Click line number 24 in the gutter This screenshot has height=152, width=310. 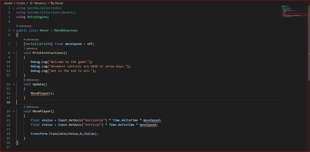pyautogui.click(x=8, y=133)
